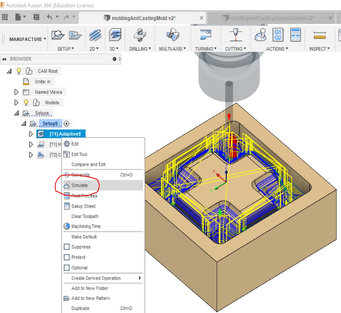Open the 2D dropdown menu
This screenshot has width=341, height=313.
tap(94, 49)
